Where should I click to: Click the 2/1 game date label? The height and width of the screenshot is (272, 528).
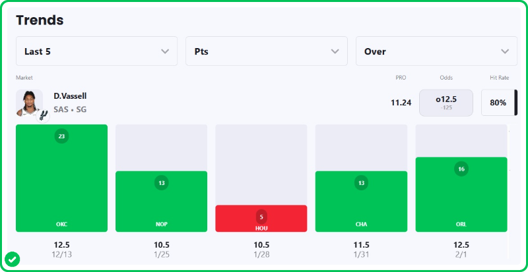461,254
